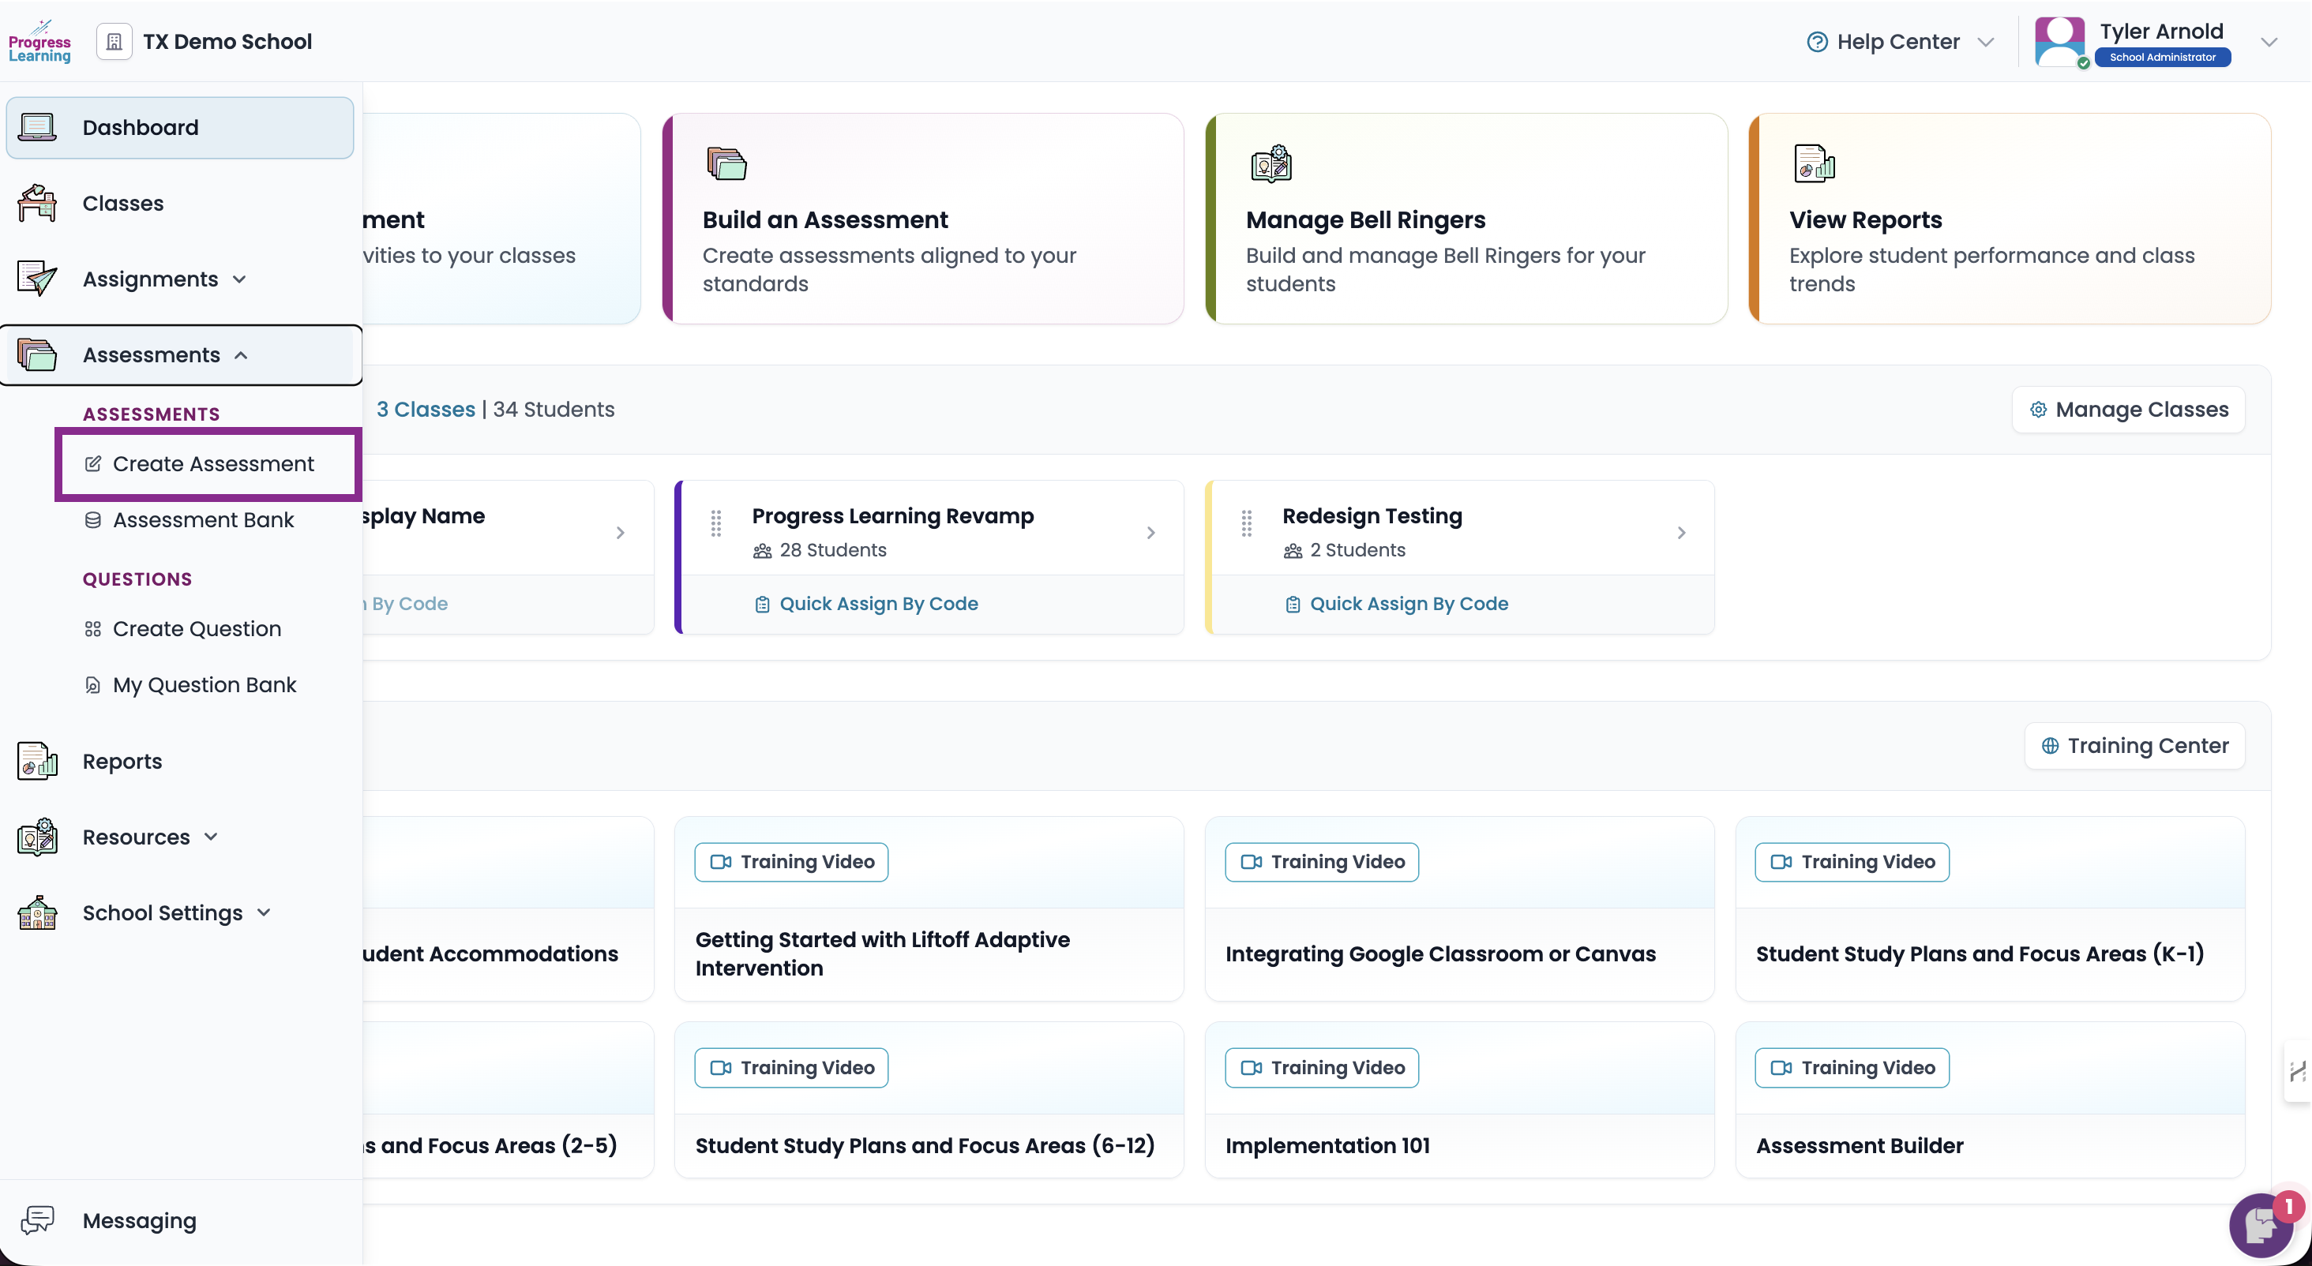Click the TX Demo School name

pos(227,42)
